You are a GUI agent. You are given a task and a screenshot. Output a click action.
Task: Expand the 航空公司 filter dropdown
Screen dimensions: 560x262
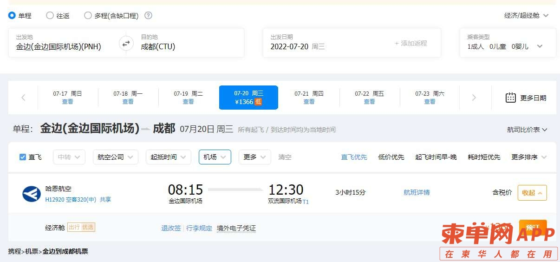tap(116, 157)
